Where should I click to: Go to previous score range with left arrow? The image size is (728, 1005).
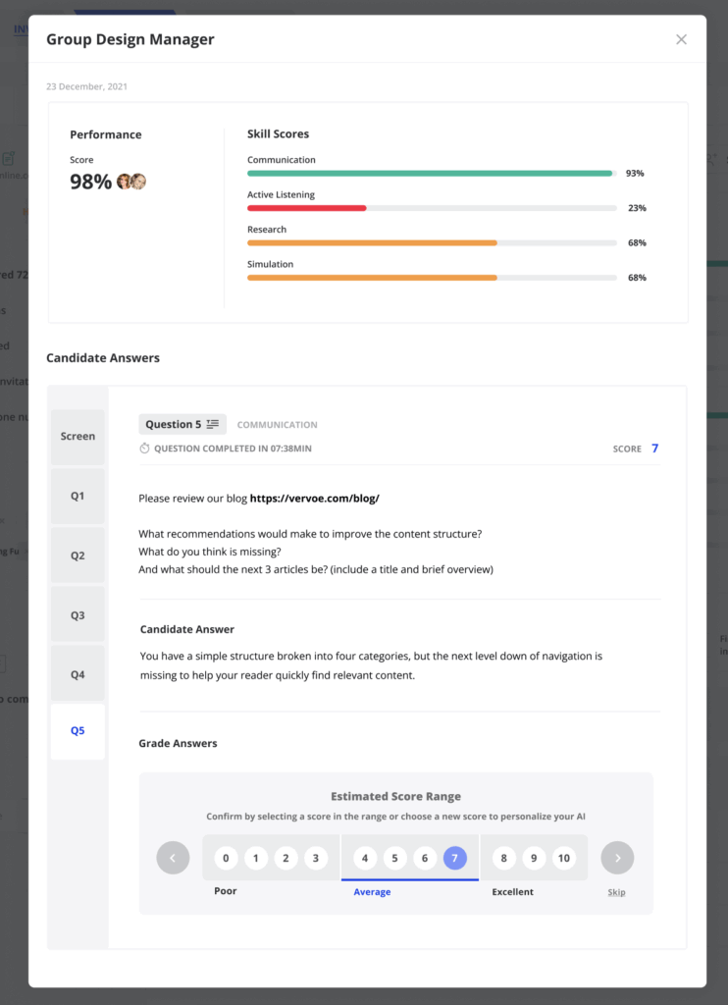point(173,858)
